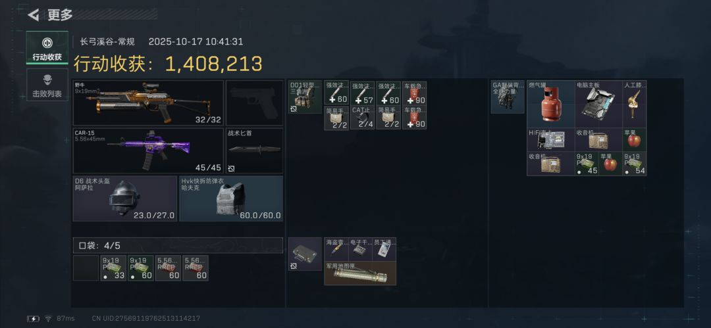711x328 pixels.
Task: Click the D01 chest rig item
Action: pos(305,97)
